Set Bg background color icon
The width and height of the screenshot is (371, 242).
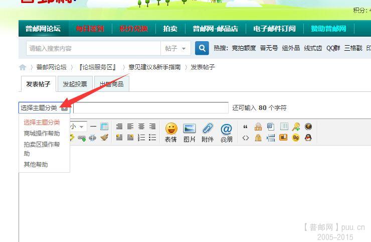[296, 138]
